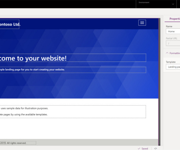Screen dimensions: 180x150
Task: Click the Name field containing Home
Action: point(173,31)
